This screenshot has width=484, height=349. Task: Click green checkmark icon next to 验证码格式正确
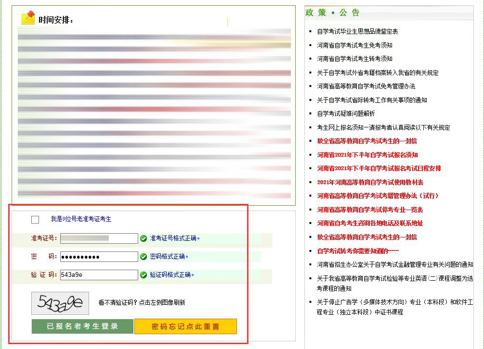tap(144, 275)
